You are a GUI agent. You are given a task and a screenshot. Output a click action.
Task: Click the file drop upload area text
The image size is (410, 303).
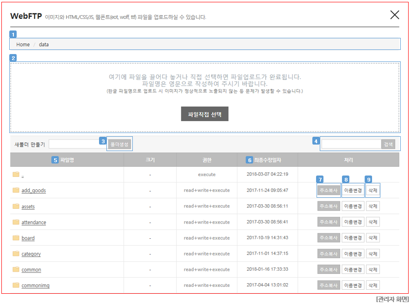[x=205, y=84]
